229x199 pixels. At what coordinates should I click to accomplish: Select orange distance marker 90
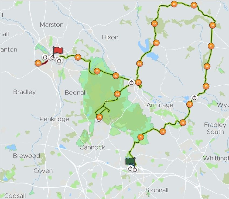(78, 57)
